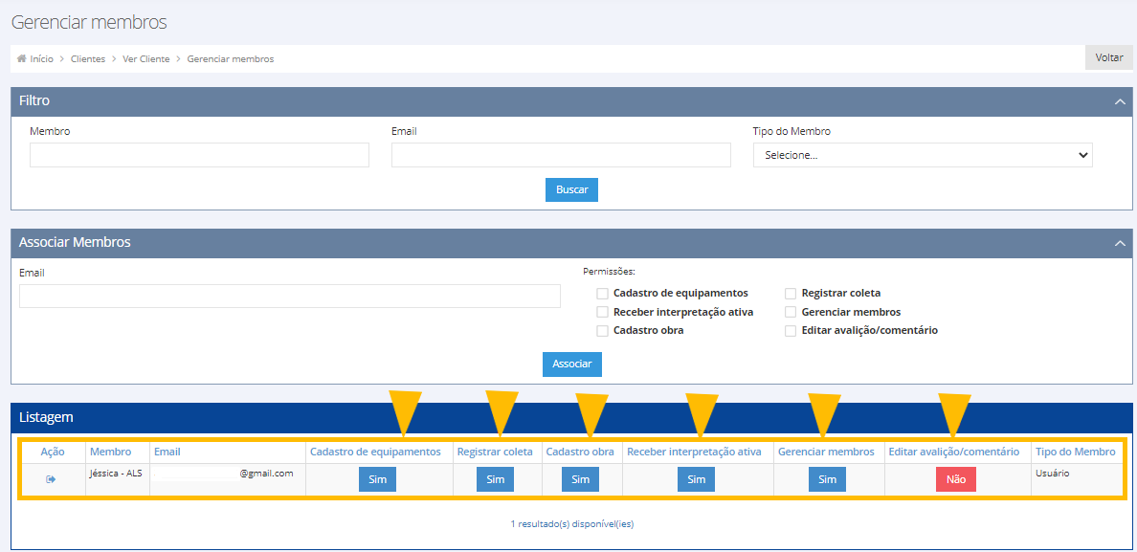The image size is (1137, 552).
Task: Toggle Sim under Cadastro de equipamentos column
Action: [377, 479]
